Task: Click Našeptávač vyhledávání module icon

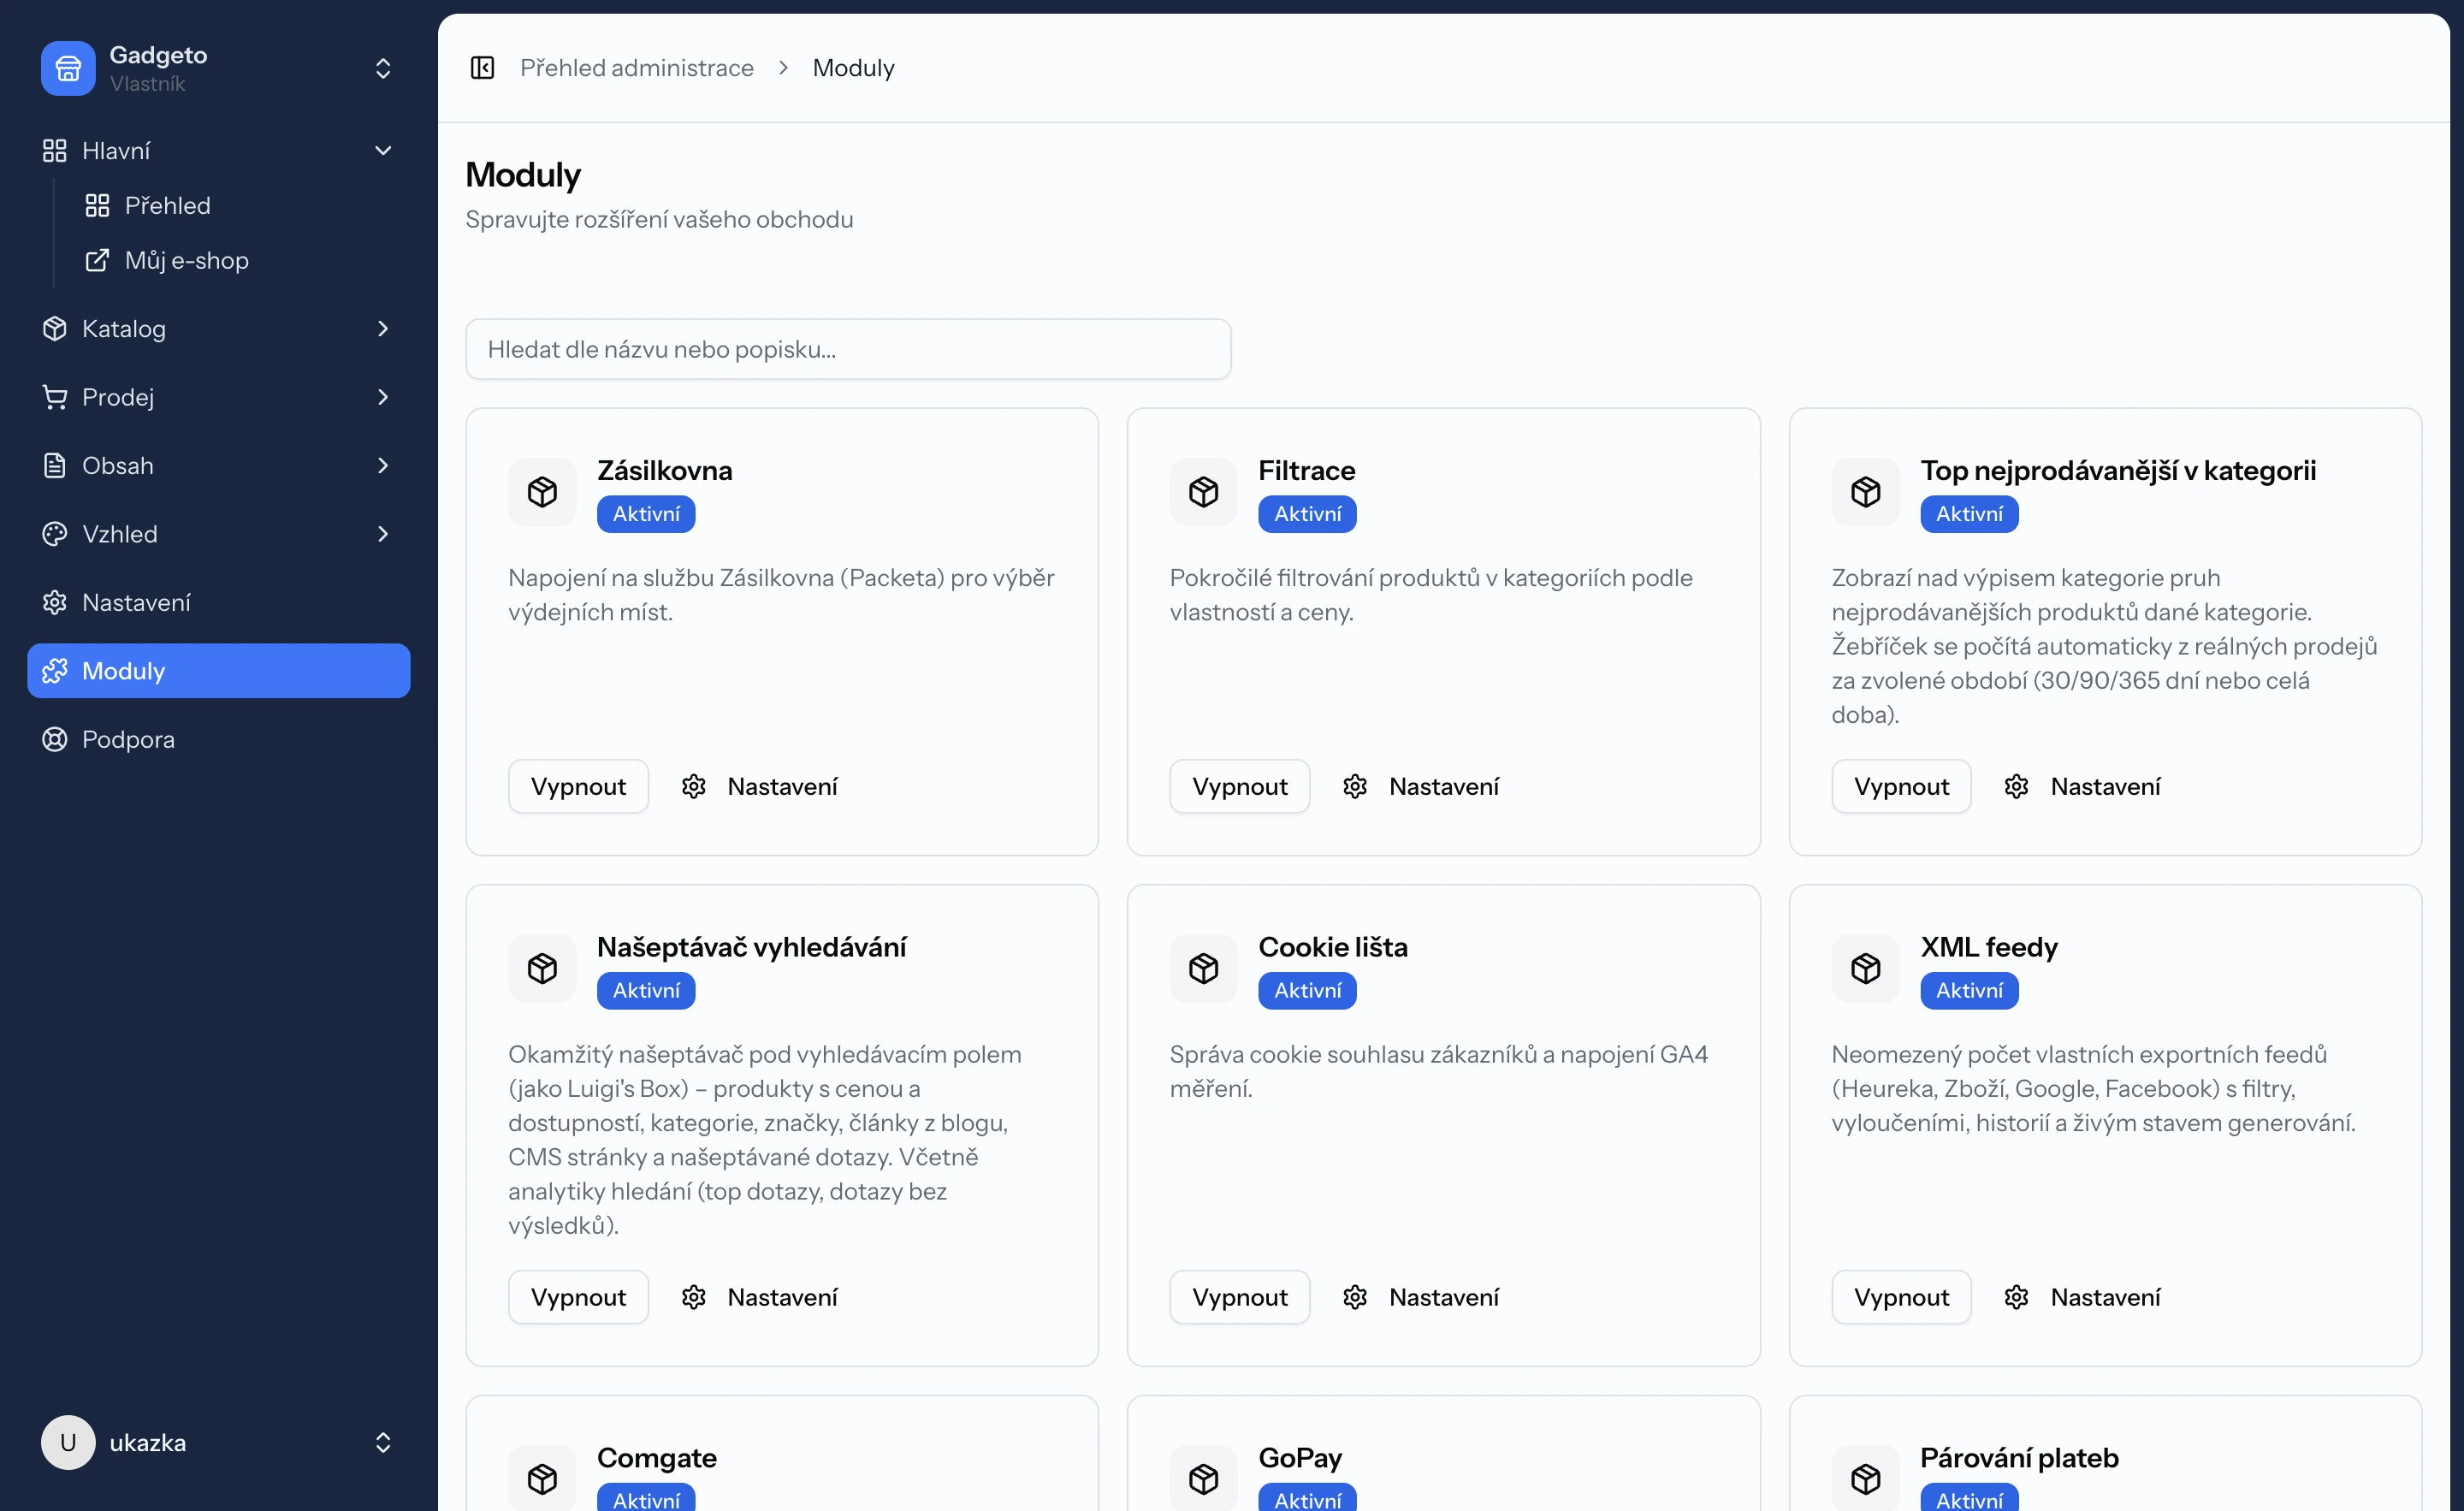Action: (542, 968)
